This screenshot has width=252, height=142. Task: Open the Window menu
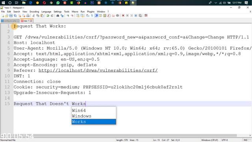[101, 11]
